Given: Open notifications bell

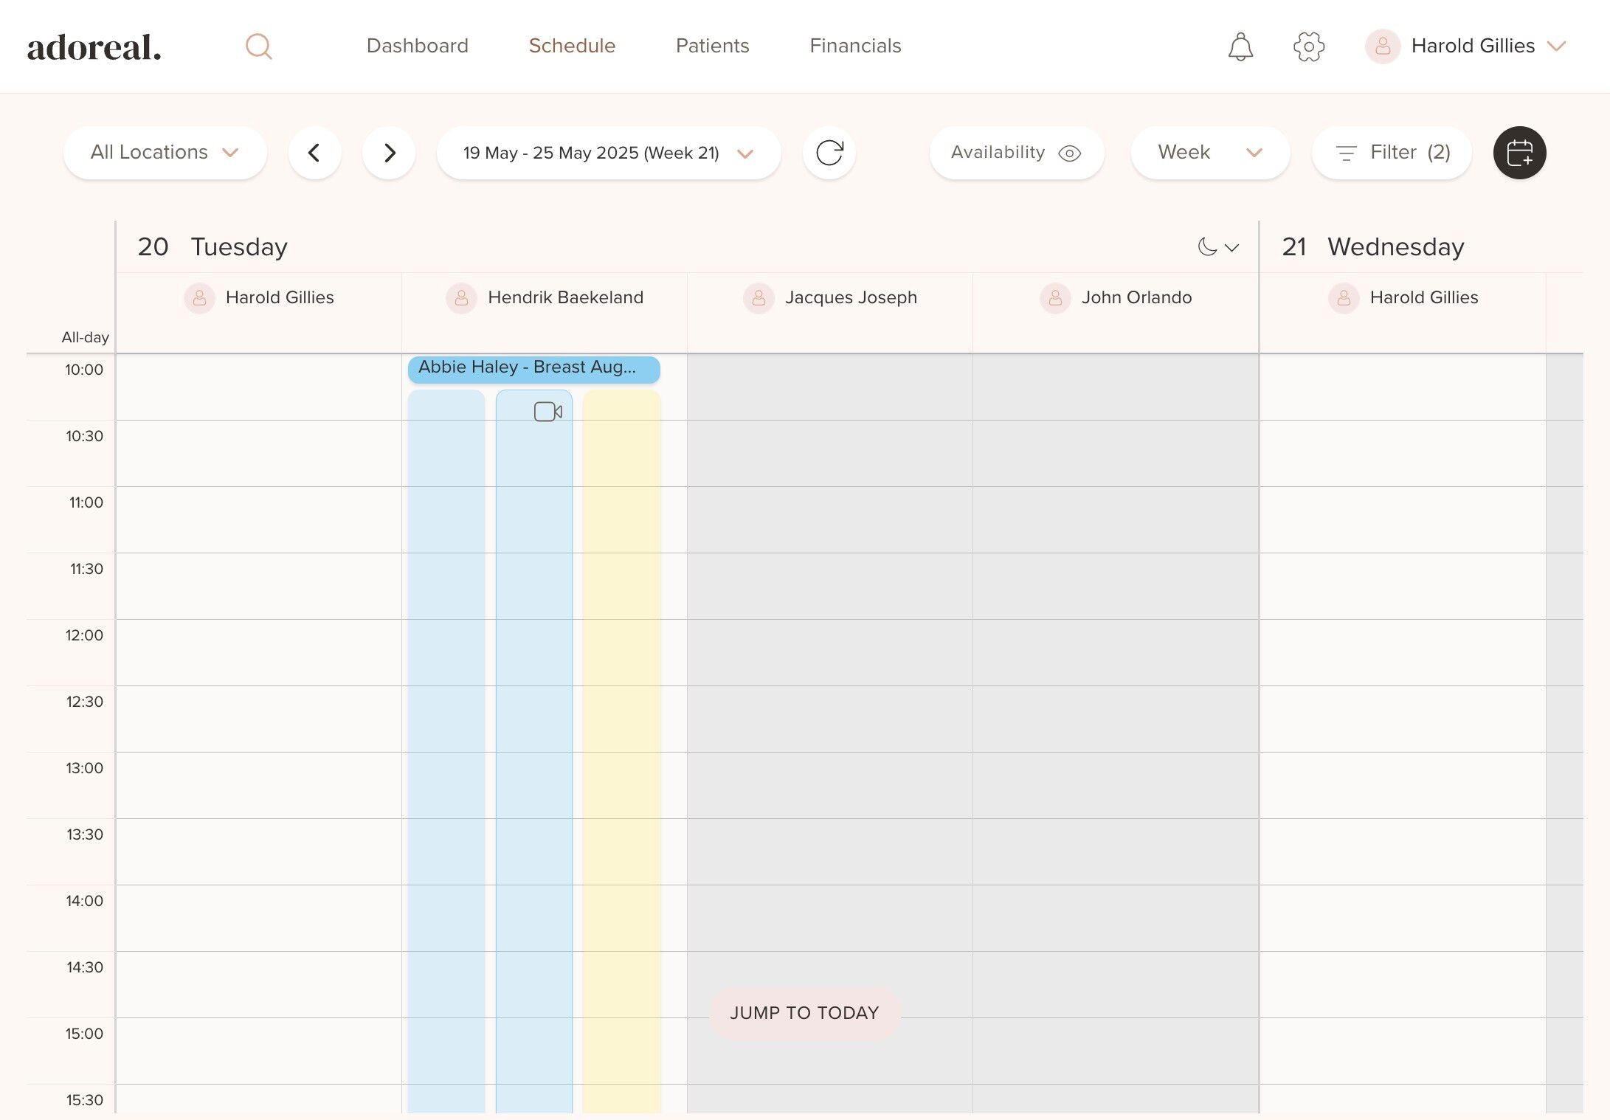Looking at the screenshot, I should point(1240,46).
